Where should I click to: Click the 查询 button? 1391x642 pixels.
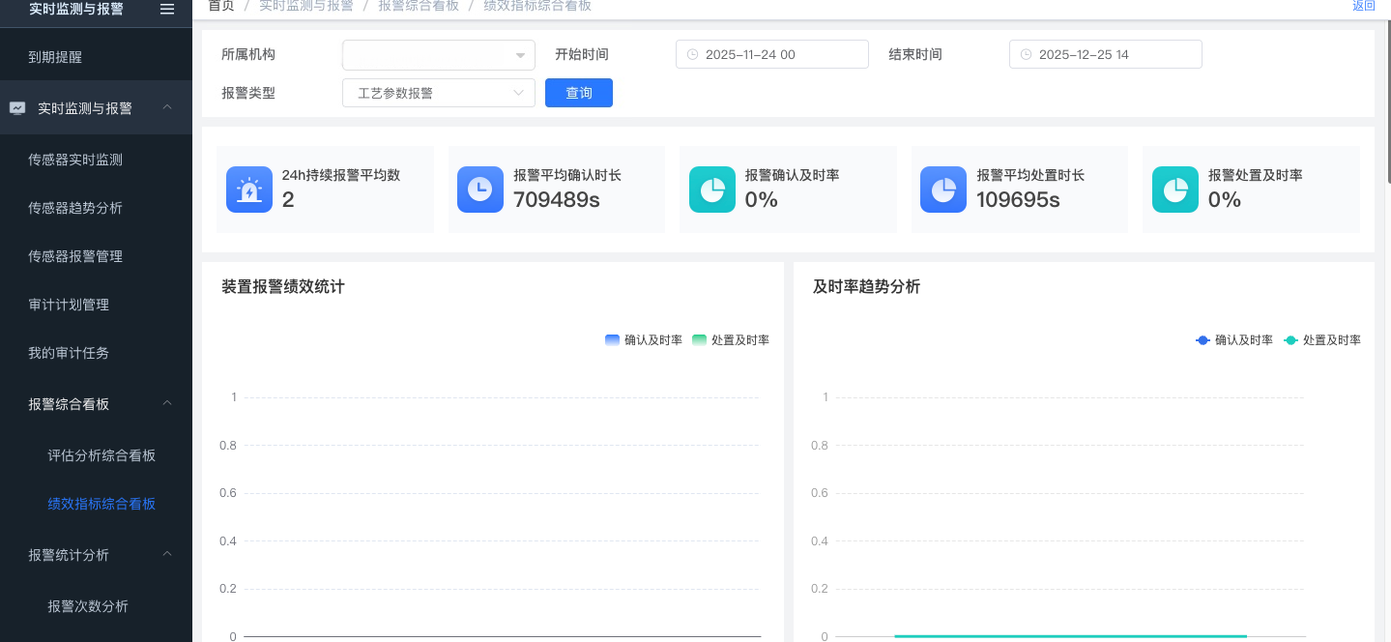(x=578, y=94)
